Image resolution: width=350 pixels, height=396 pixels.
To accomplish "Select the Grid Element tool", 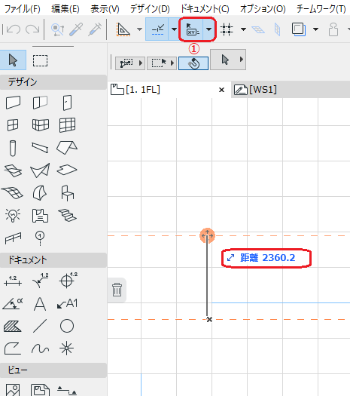I will click(40, 238).
